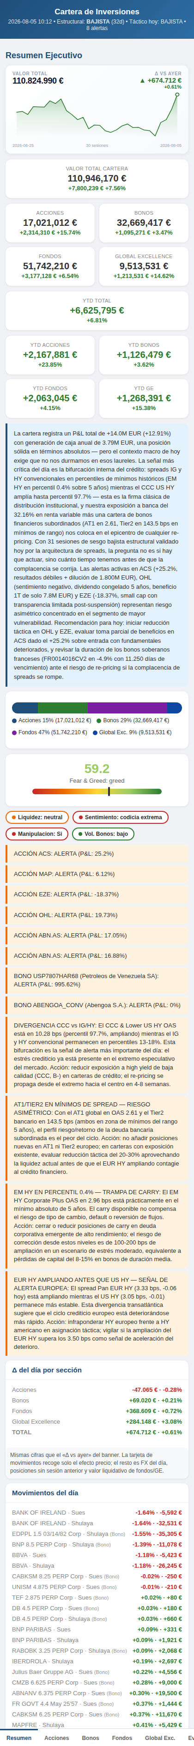
Task: Switch to the Bonos bottom tab
Action: pyautogui.click(x=90, y=1737)
